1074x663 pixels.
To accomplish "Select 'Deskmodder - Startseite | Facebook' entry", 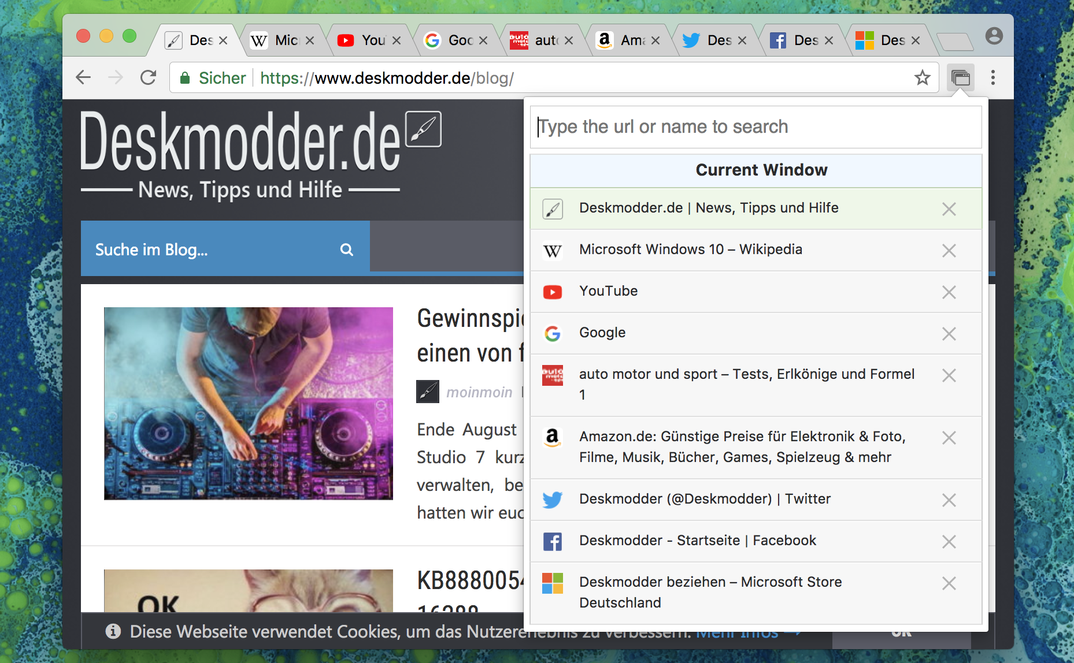I will [x=756, y=541].
